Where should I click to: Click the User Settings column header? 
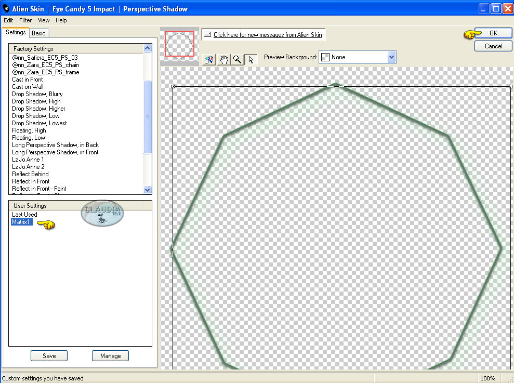click(x=76, y=206)
